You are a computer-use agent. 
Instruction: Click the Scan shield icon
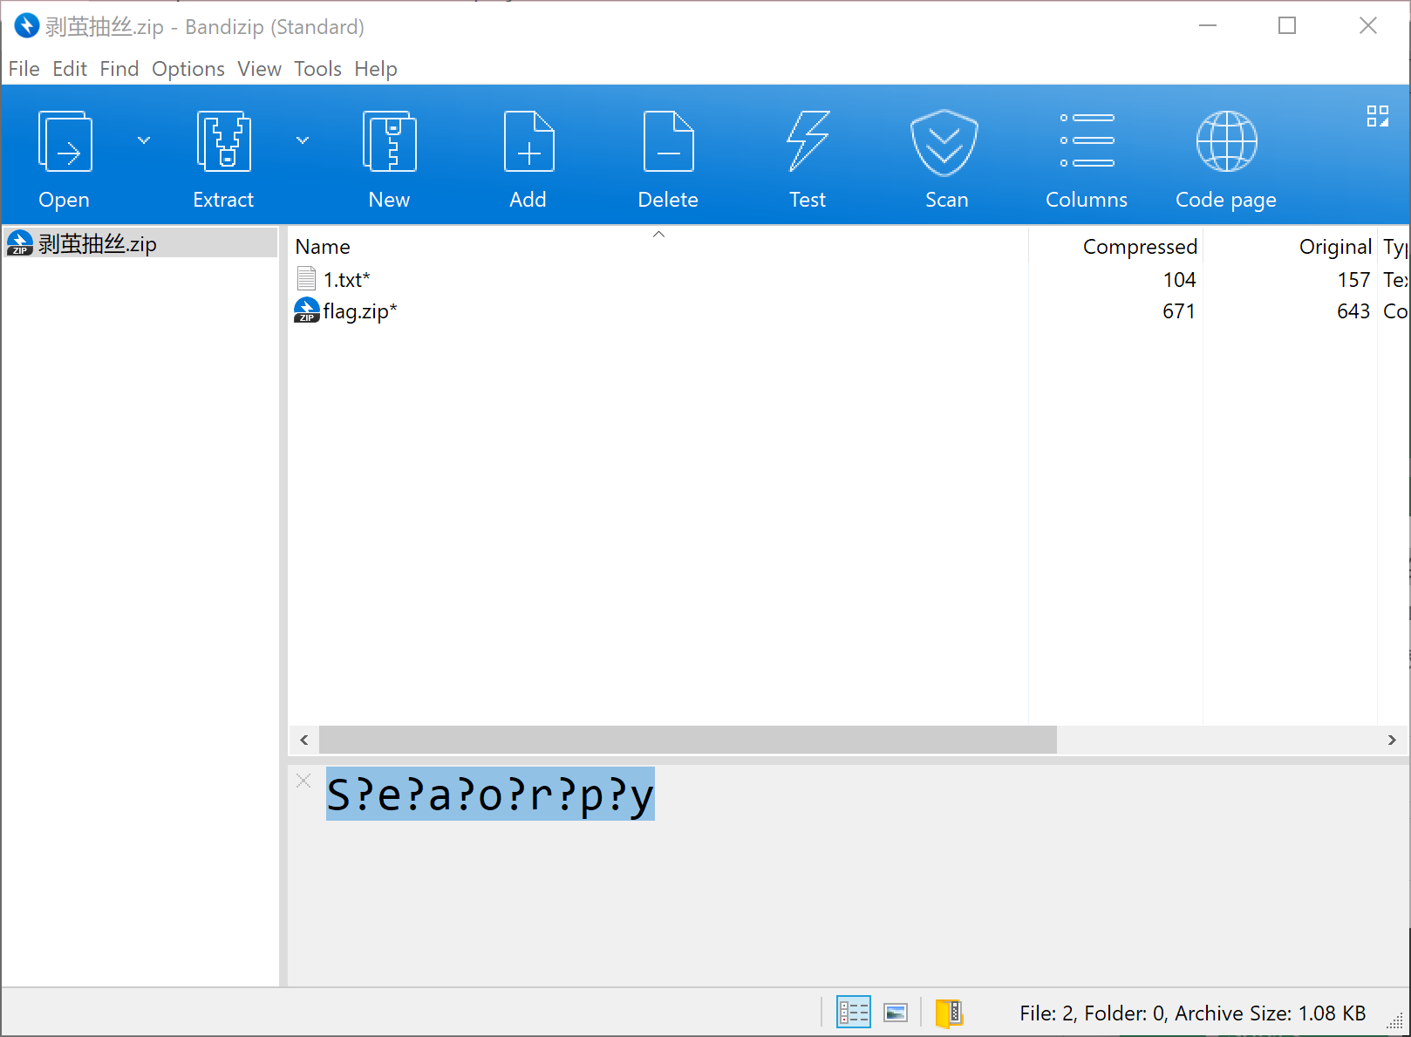coord(944,143)
